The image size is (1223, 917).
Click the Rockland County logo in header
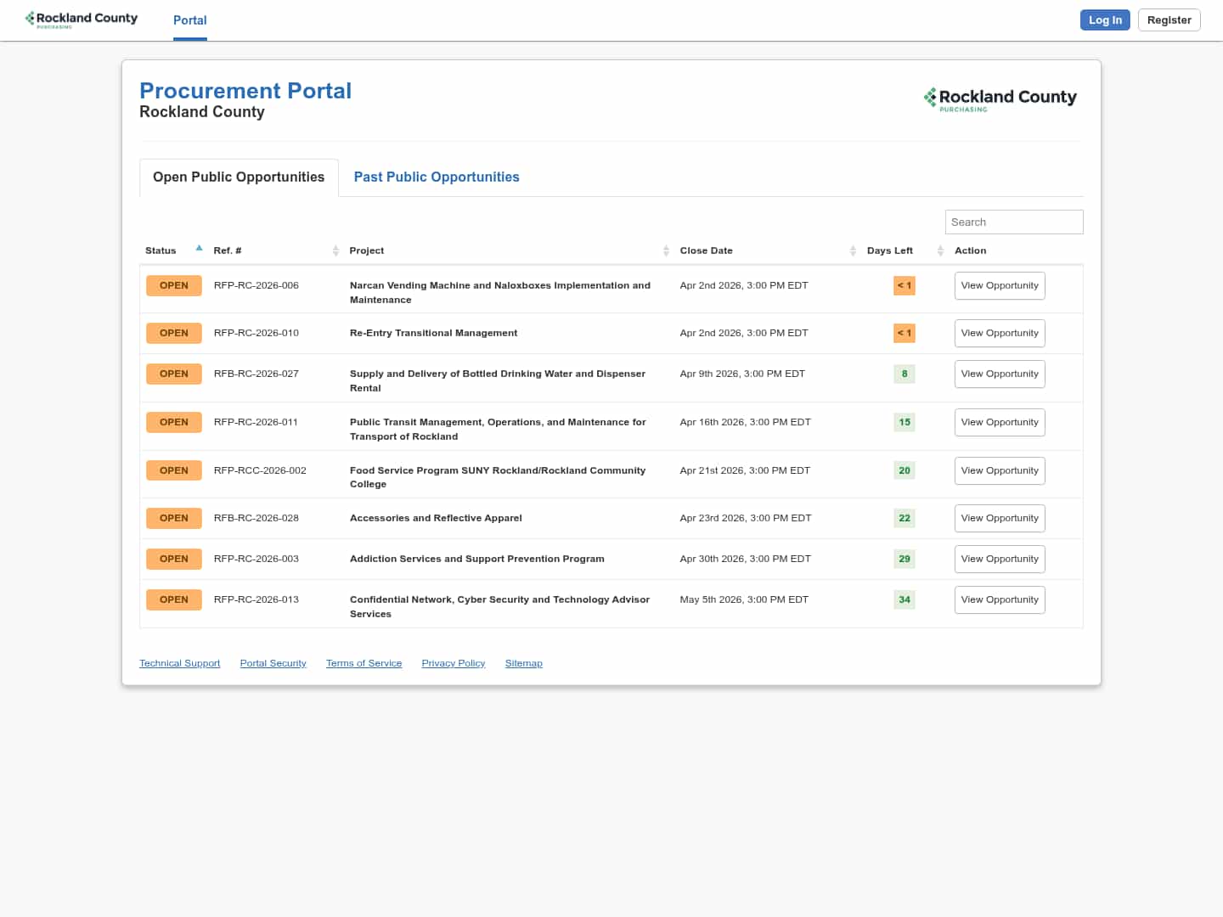click(82, 19)
